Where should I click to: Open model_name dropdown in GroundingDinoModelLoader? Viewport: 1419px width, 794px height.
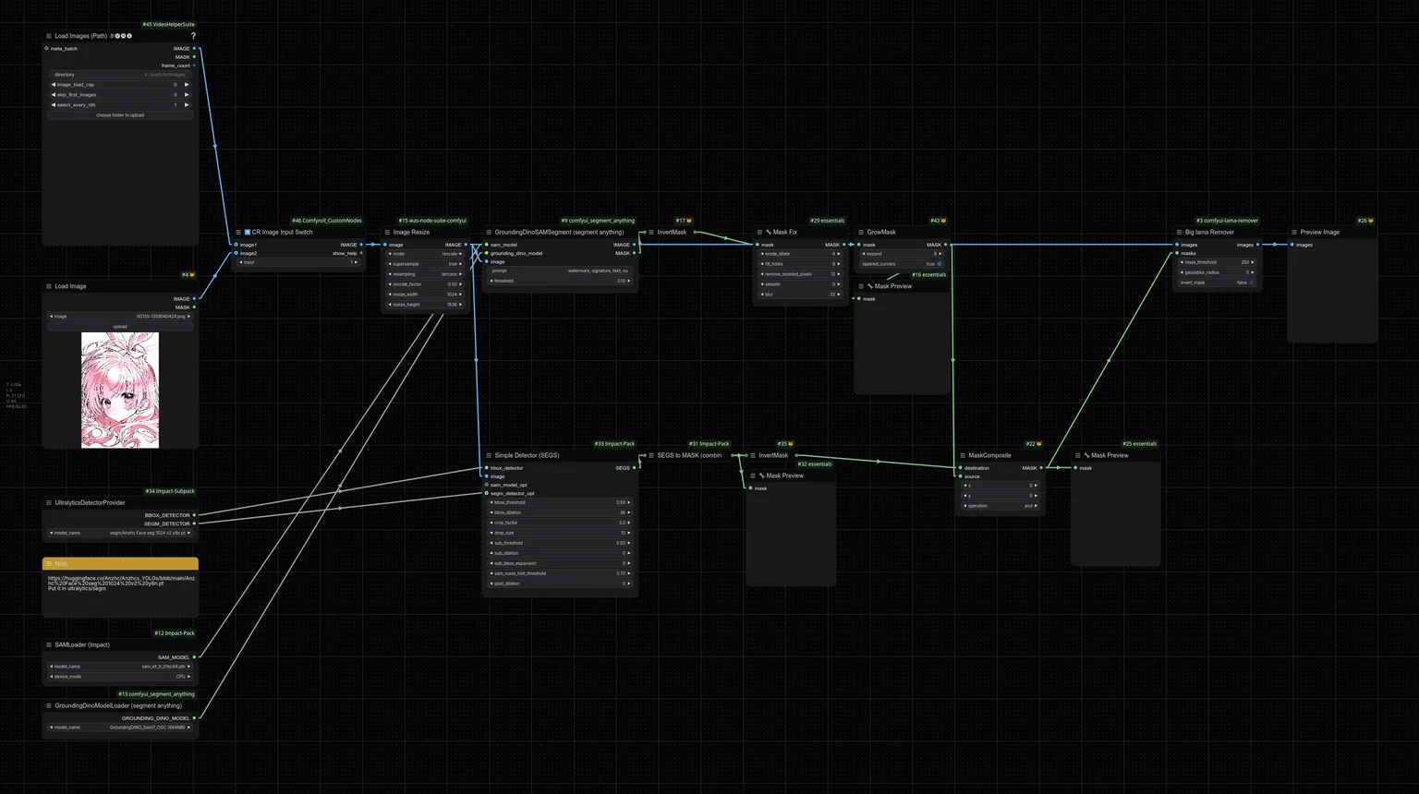120,728
